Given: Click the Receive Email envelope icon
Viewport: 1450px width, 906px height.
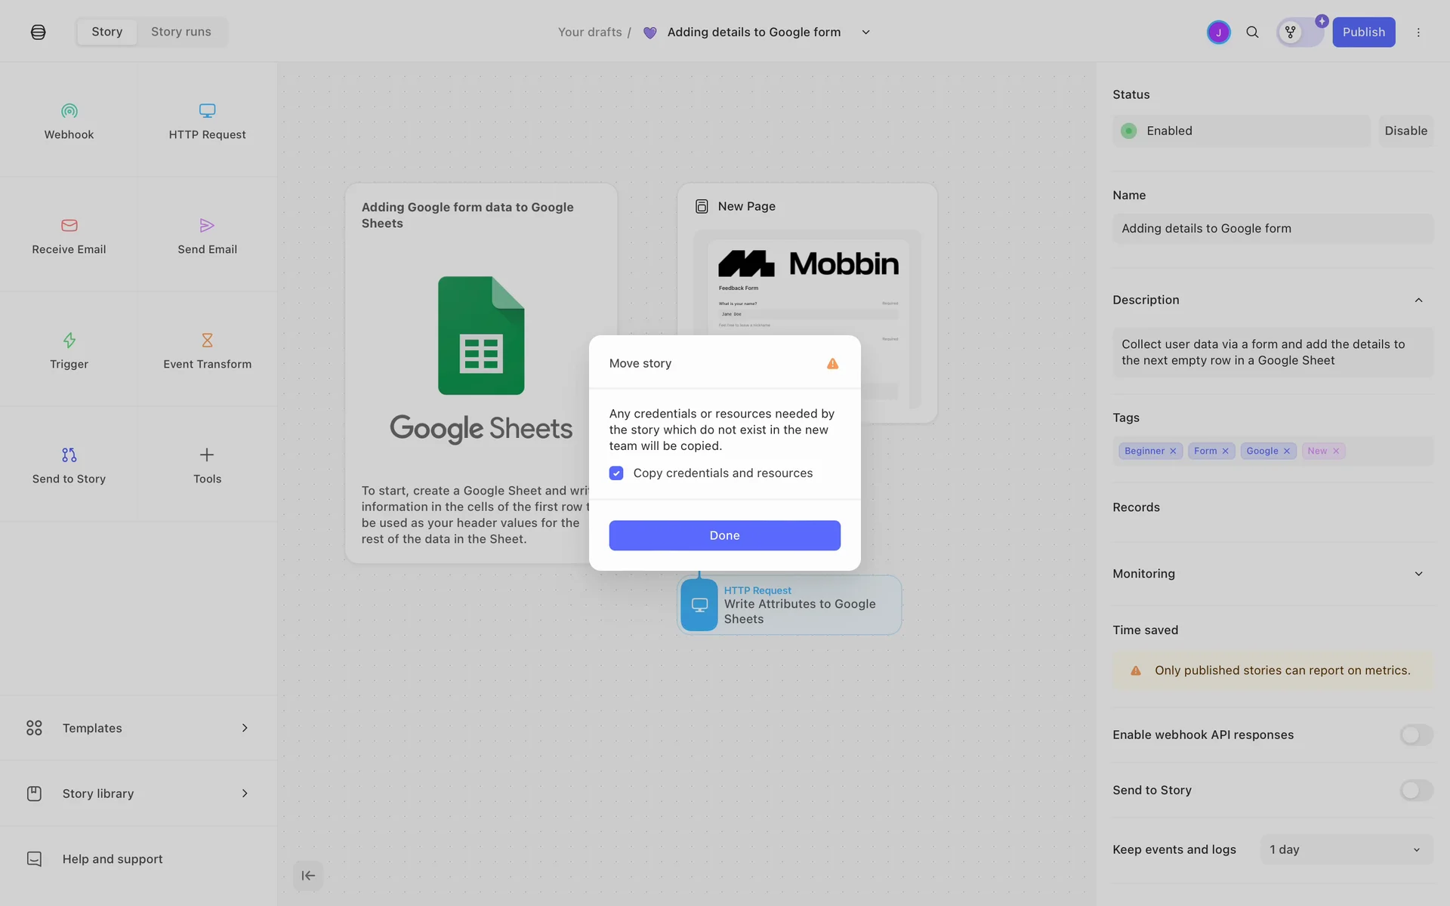Looking at the screenshot, I should pyautogui.click(x=69, y=226).
